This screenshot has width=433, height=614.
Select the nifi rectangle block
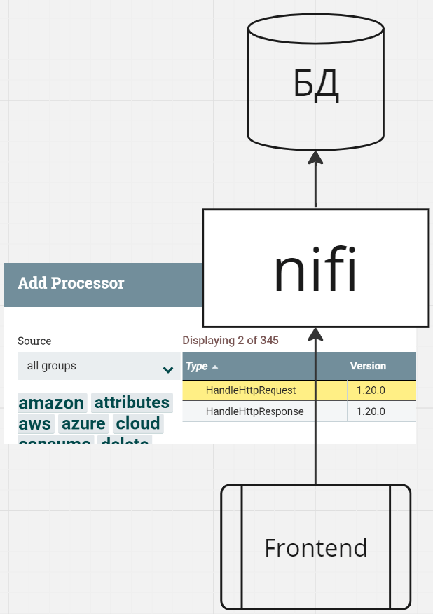click(x=315, y=268)
